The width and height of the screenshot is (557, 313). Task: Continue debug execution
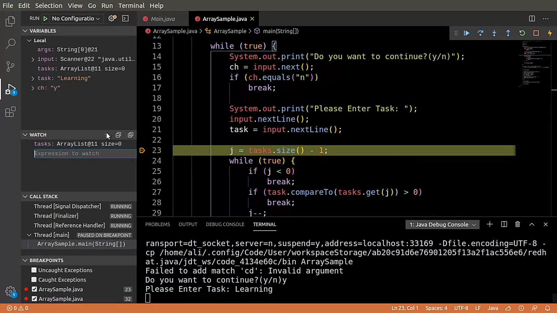[x=466, y=33]
